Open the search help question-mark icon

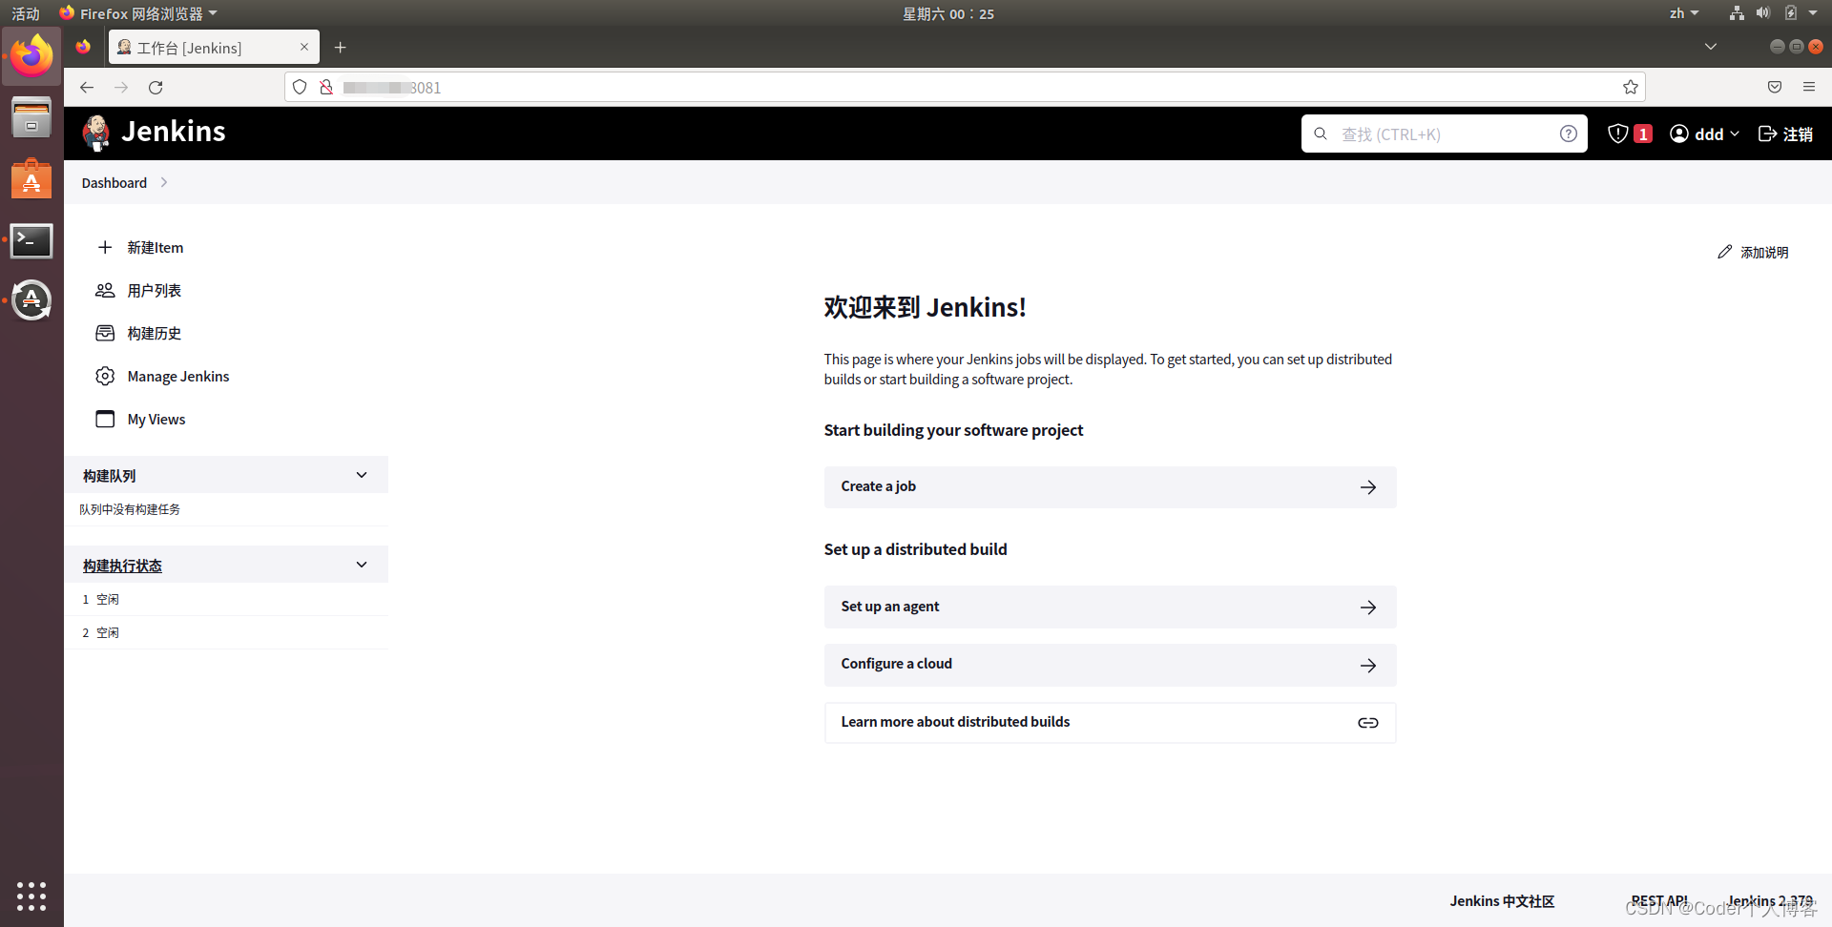click(1568, 134)
